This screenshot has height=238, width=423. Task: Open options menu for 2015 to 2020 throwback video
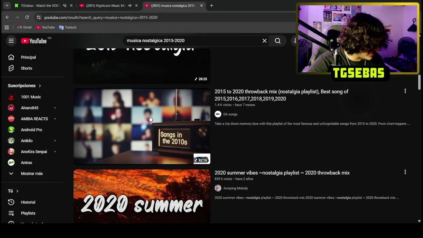(405, 91)
